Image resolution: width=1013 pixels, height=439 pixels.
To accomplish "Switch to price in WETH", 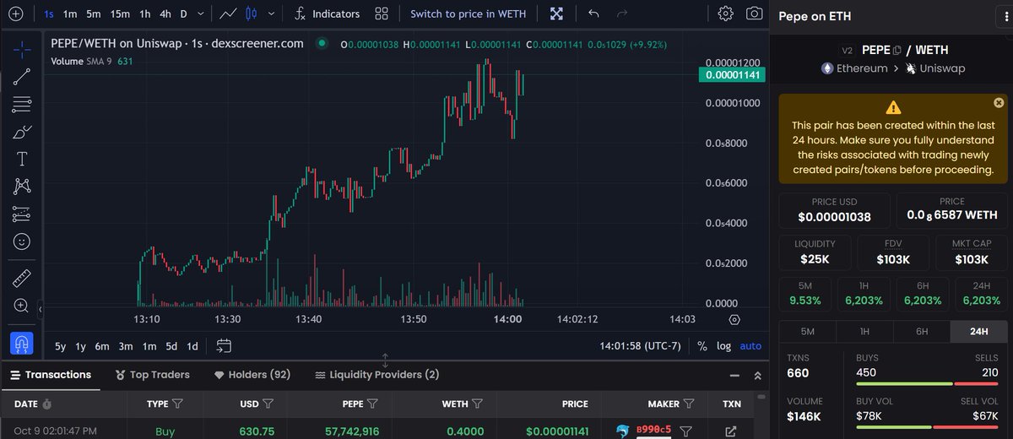I will 468,14.
